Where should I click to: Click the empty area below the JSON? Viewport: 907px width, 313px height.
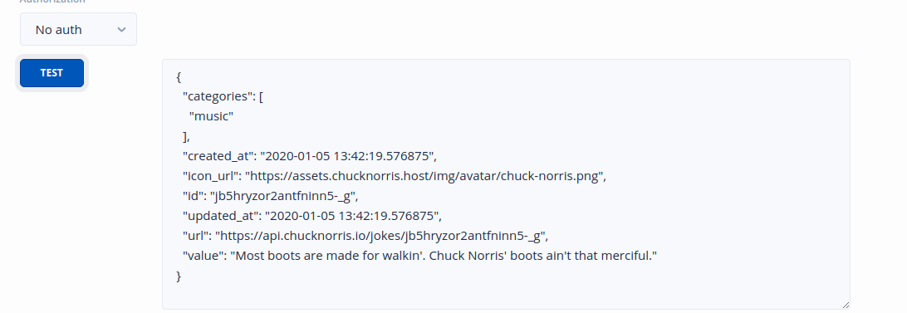point(506,296)
